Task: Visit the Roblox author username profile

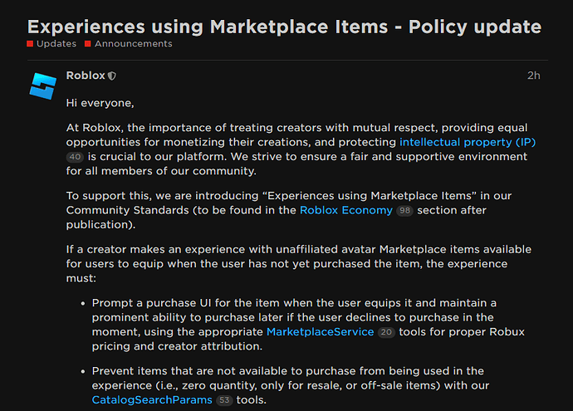Action: point(86,76)
